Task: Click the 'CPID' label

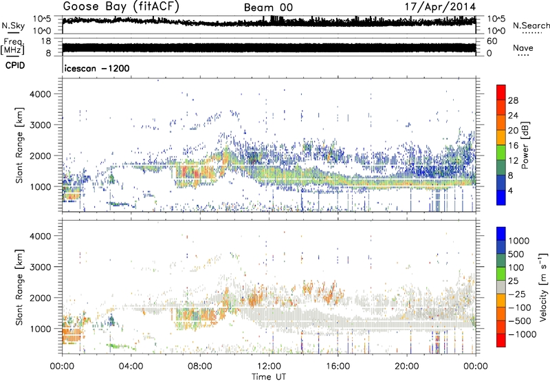Action: [15, 65]
